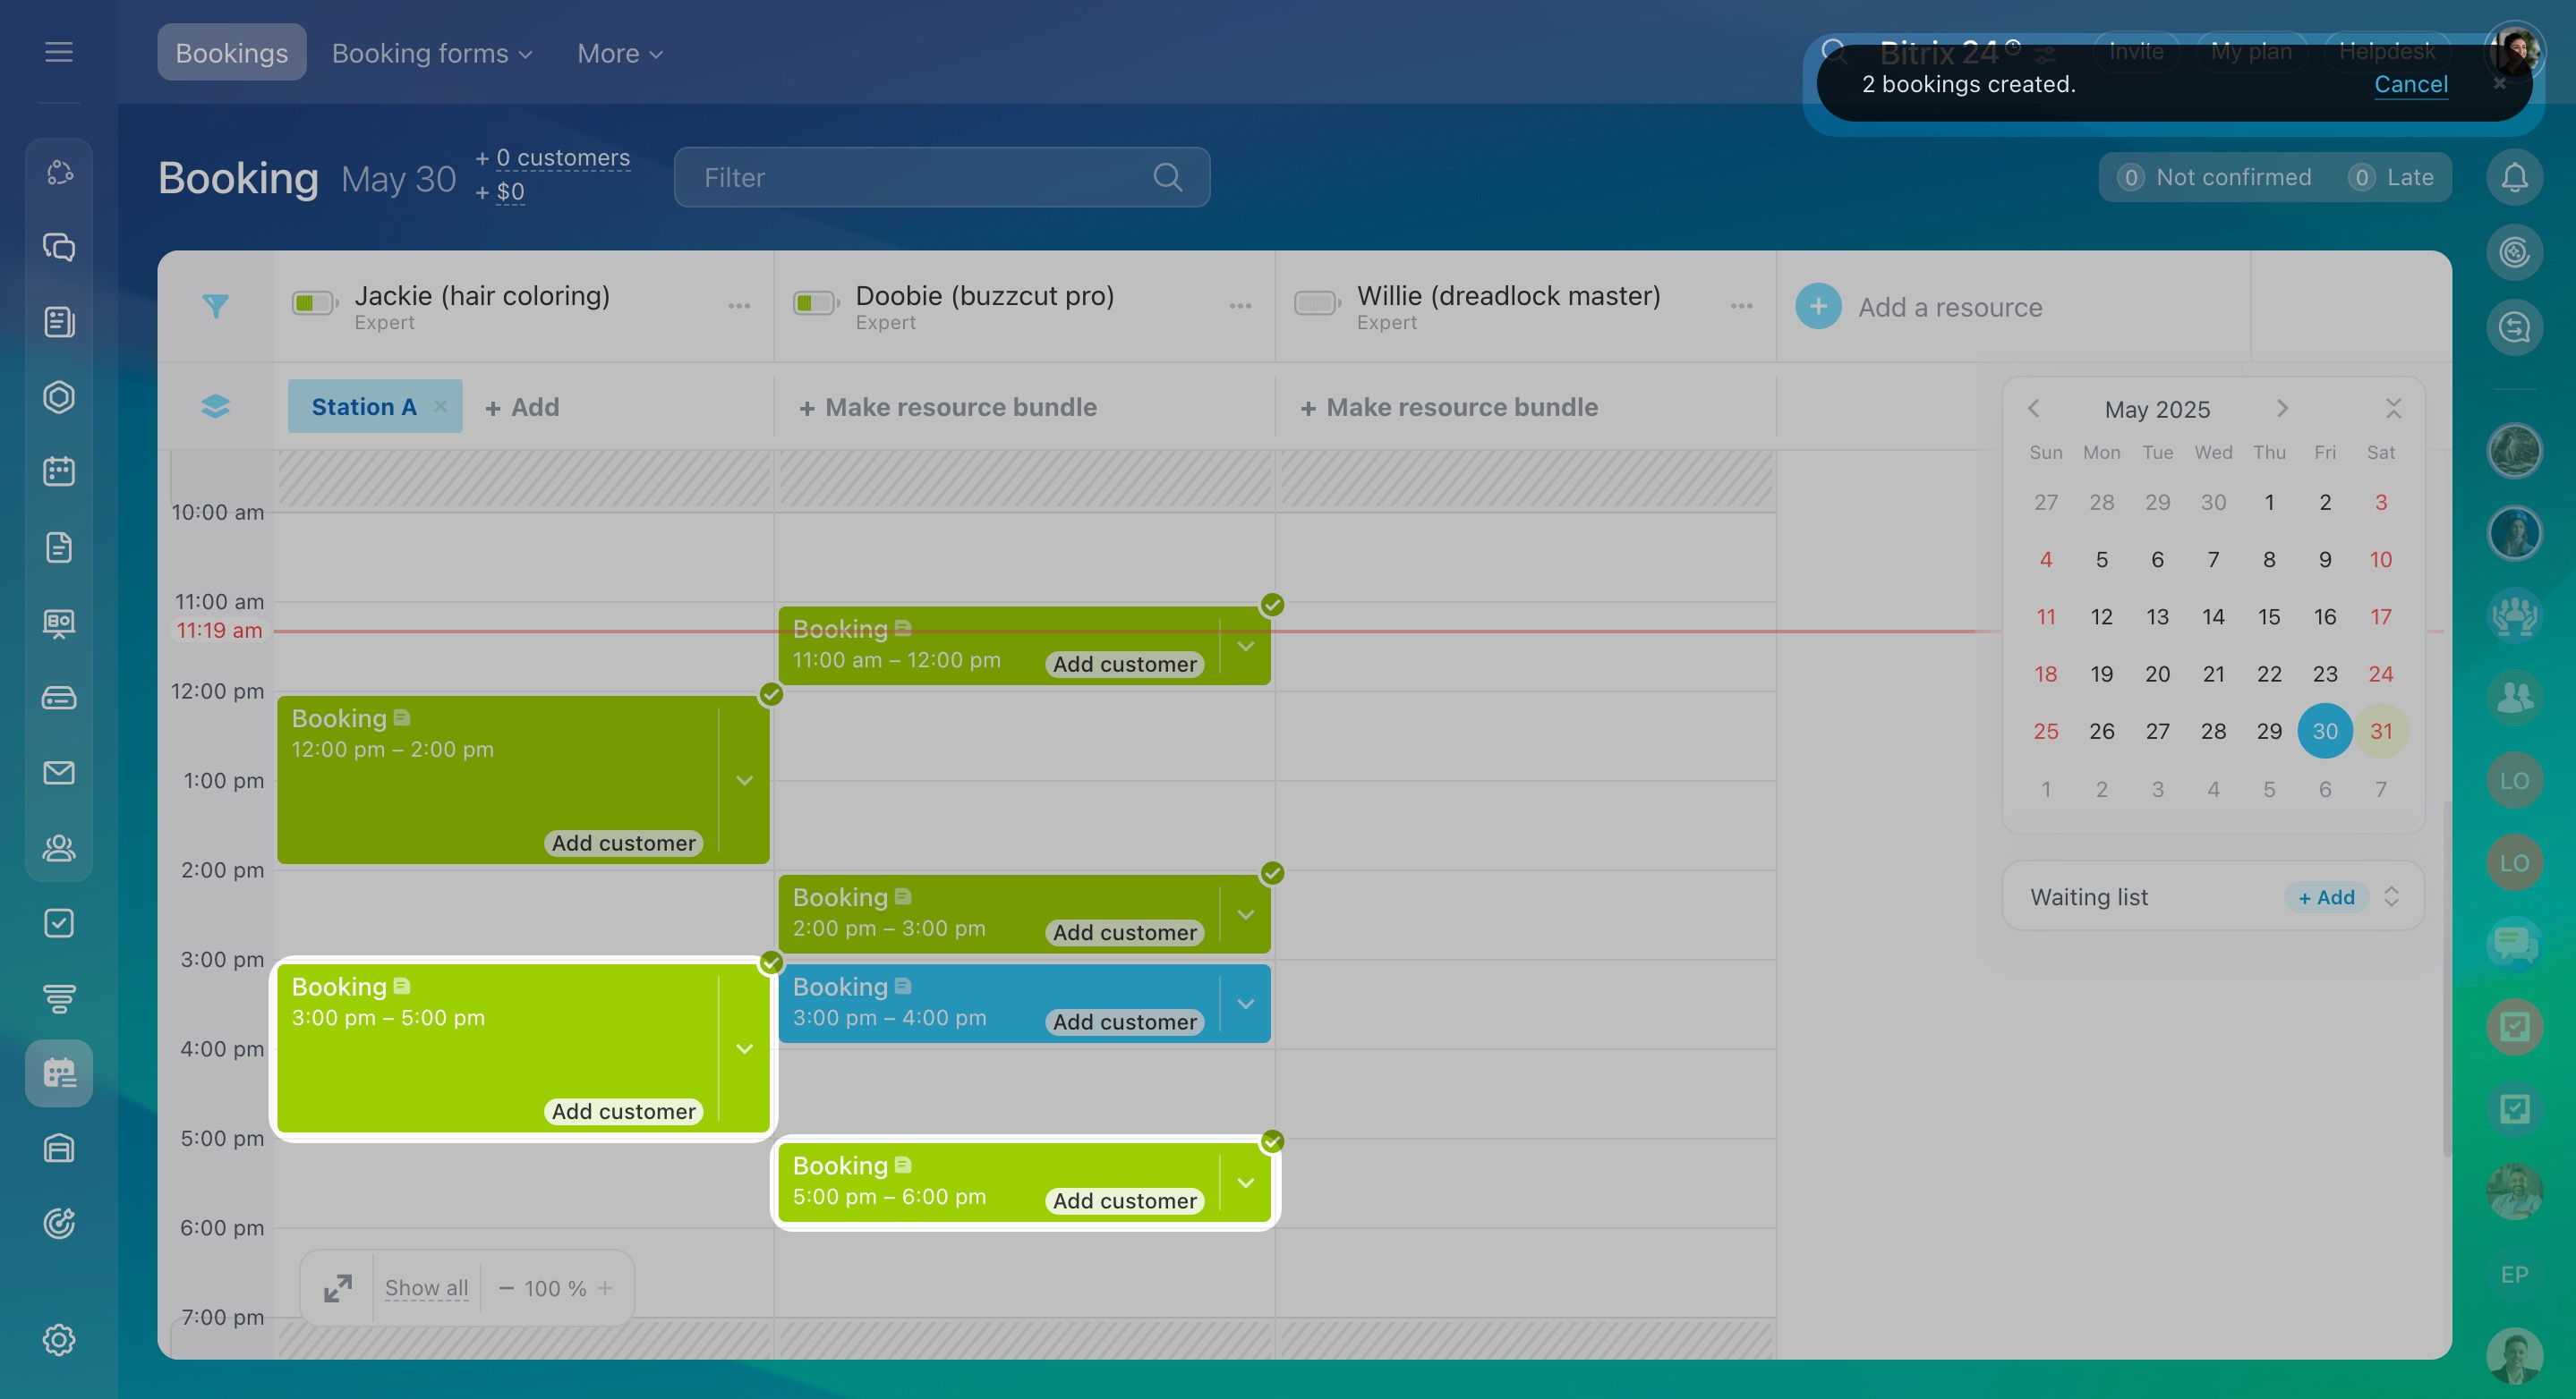Expand the More menu
Viewport: 2576px width, 1399px height.
(x=619, y=53)
